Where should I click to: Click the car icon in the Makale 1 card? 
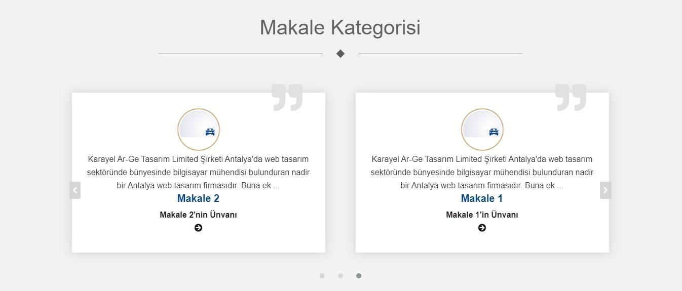[x=494, y=132]
